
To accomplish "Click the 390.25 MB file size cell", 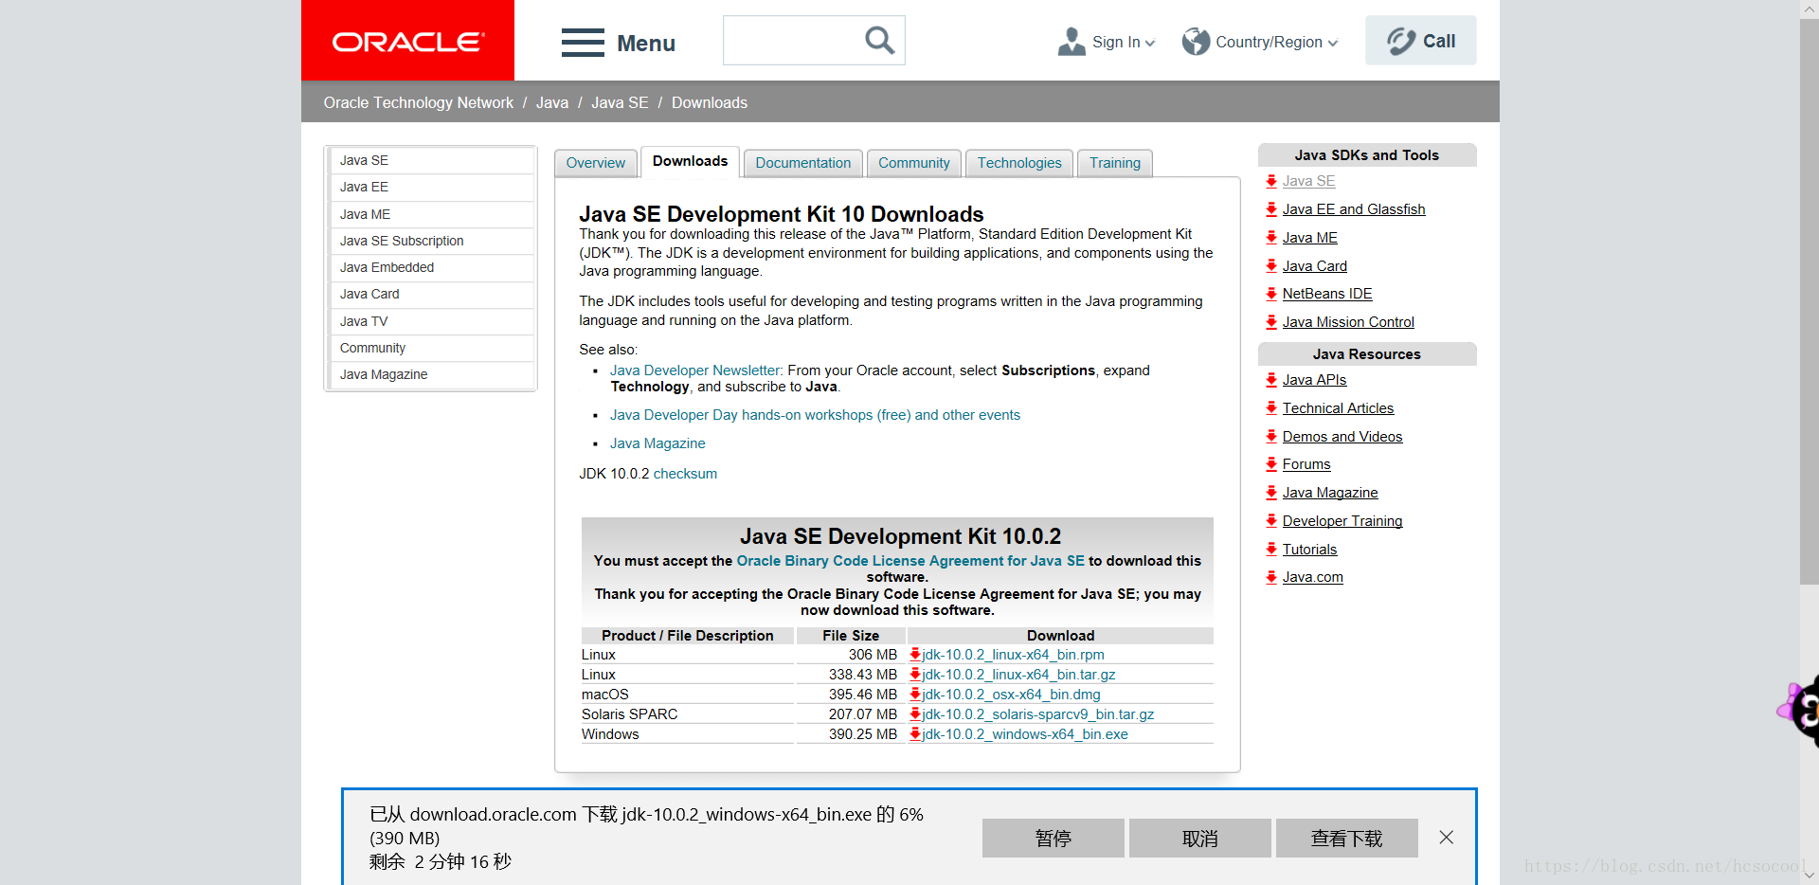I will pyautogui.click(x=852, y=734).
